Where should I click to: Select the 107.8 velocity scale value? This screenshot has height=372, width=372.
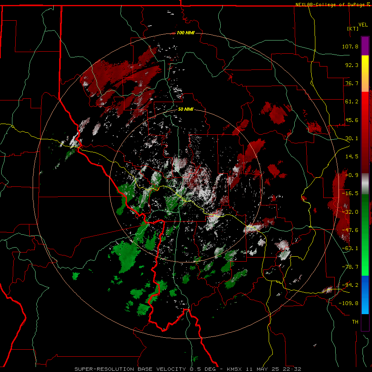pyautogui.click(x=350, y=46)
